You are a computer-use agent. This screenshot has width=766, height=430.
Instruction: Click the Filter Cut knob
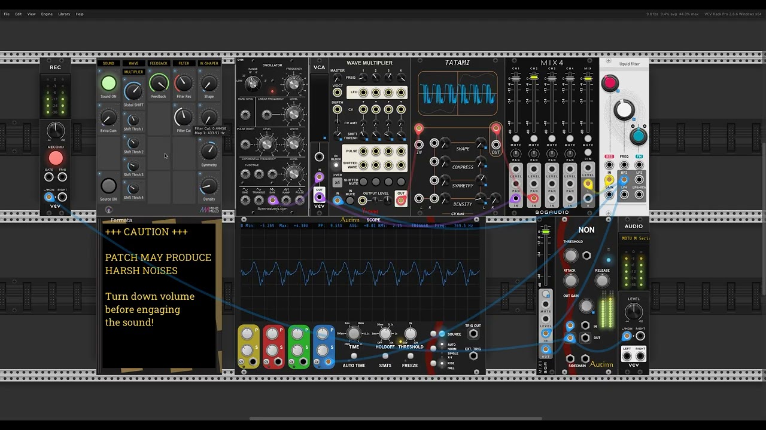(184, 118)
